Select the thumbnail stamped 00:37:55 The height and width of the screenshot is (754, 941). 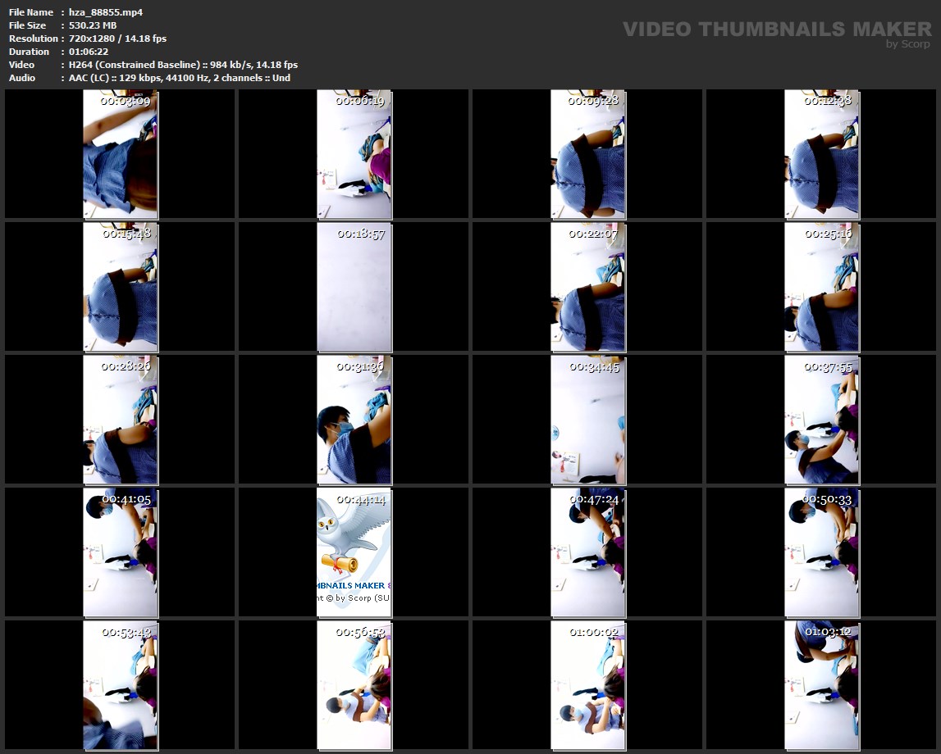click(821, 420)
